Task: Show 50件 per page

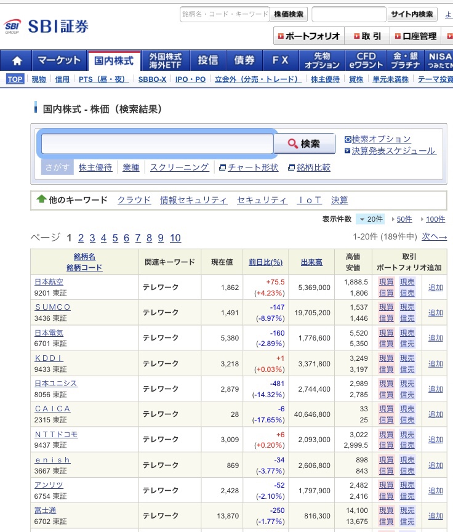Action: click(x=404, y=219)
